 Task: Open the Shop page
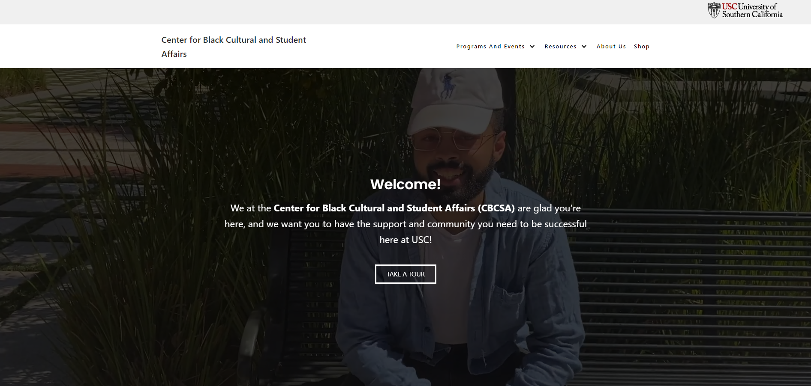point(642,46)
